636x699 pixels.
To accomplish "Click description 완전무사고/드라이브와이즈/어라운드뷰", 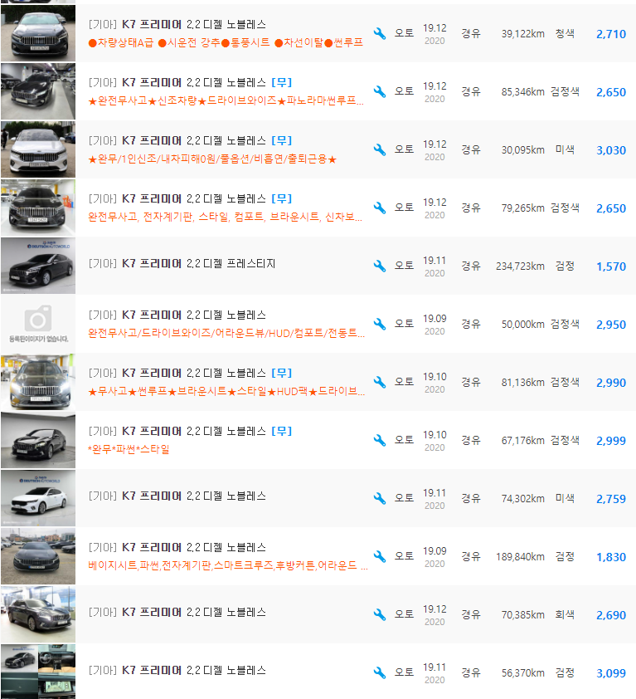I will (226, 334).
